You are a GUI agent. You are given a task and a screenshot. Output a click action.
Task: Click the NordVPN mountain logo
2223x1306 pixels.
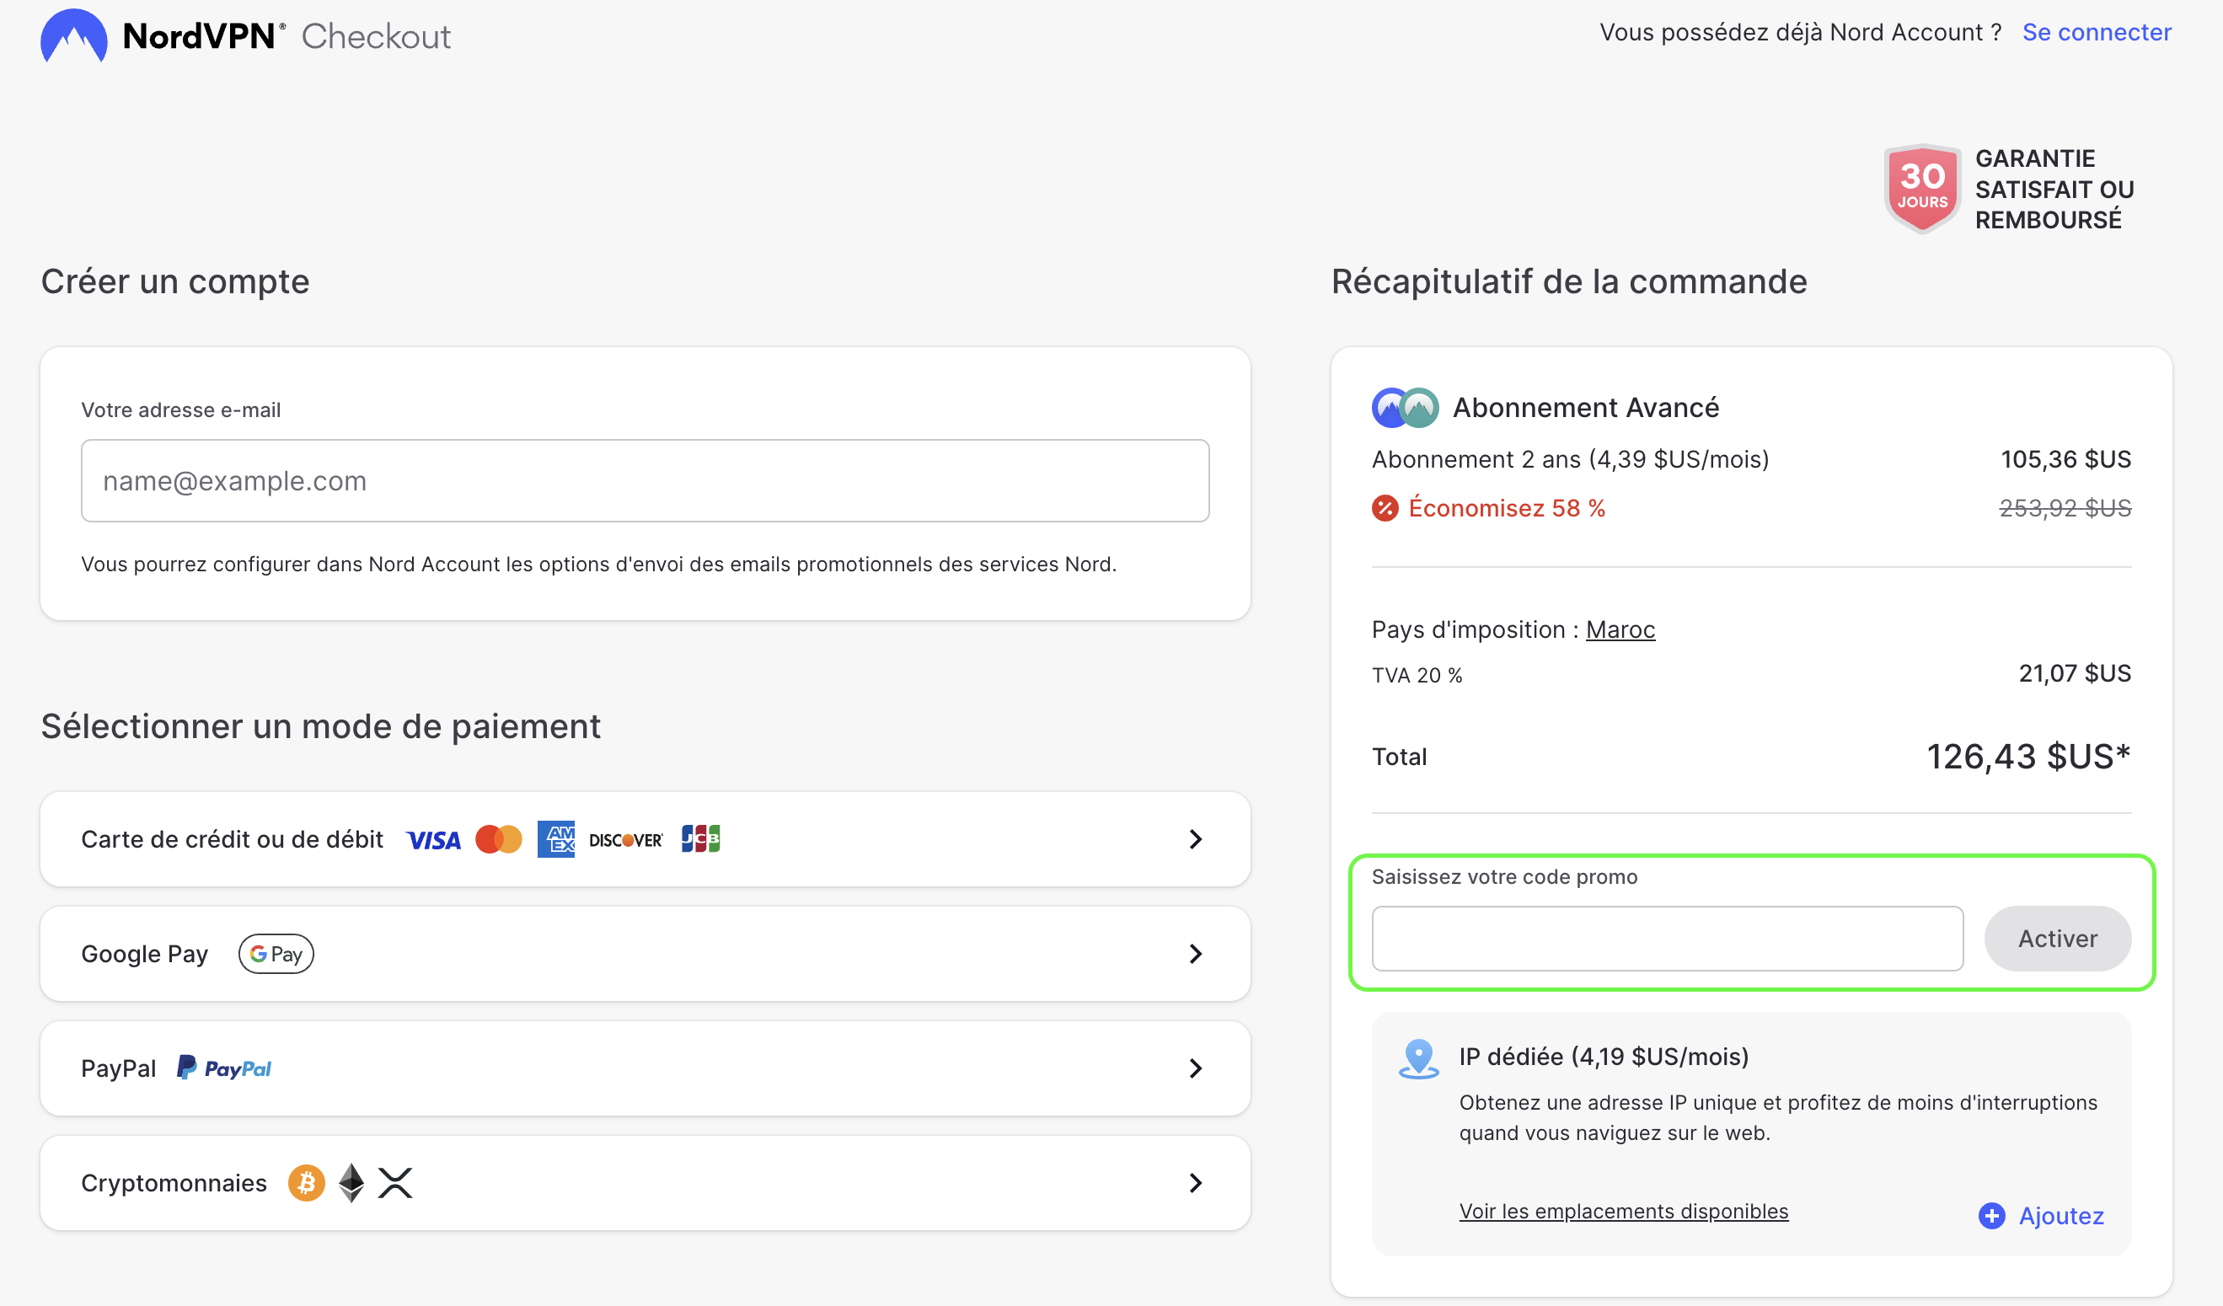pyautogui.click(x=74, y=36)
